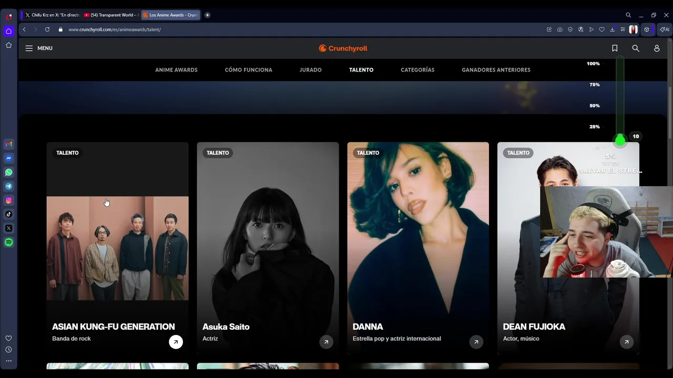Image resolution: width=673 pixels, height=378 pixels.
Task: Open the extensions cube icon
Action: pos(647,29)
